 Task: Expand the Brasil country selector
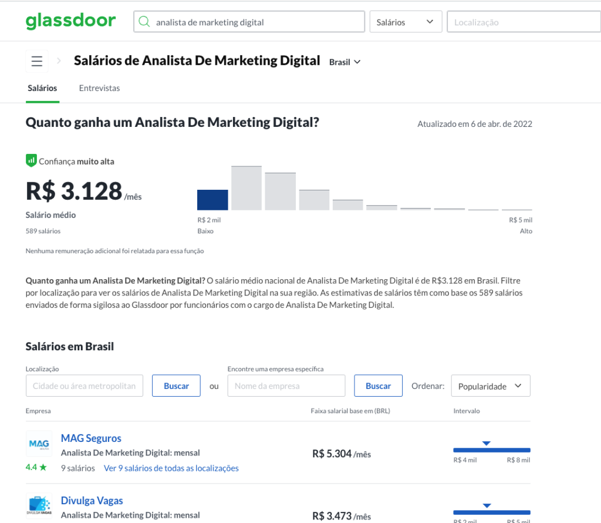pyautogui.click(x=345, y=62)
